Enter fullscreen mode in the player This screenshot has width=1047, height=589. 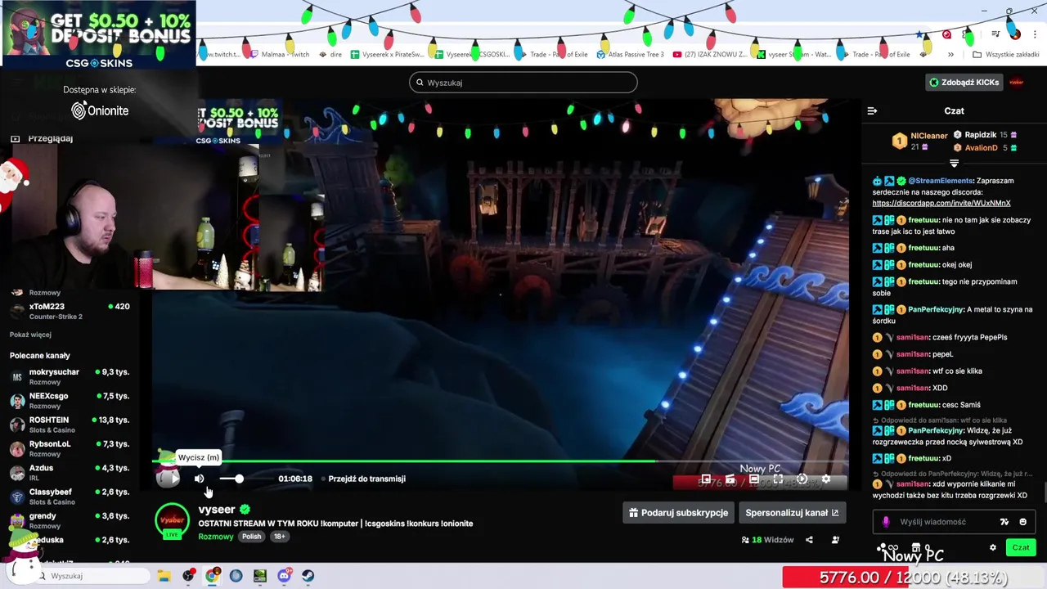(x=778, y=479)
